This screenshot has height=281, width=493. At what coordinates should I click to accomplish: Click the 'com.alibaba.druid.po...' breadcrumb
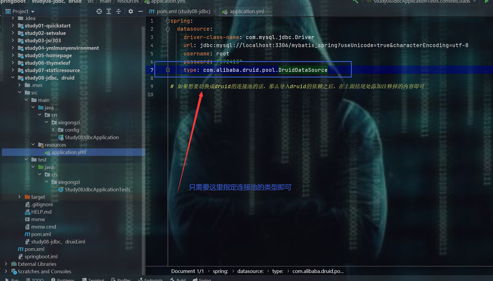pyautogui.click(x=318, y=271)
